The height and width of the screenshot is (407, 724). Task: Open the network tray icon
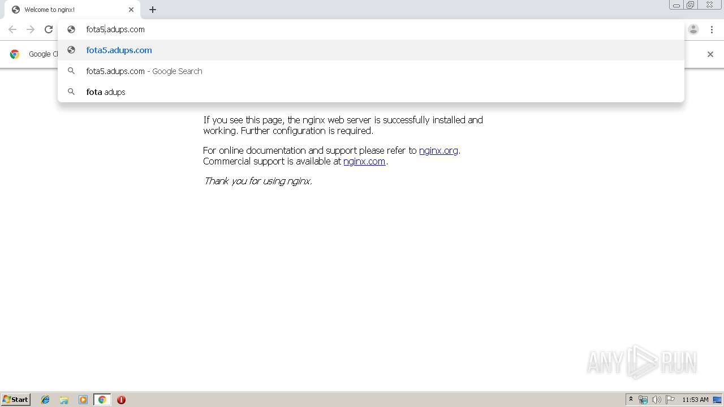point(643,400)
